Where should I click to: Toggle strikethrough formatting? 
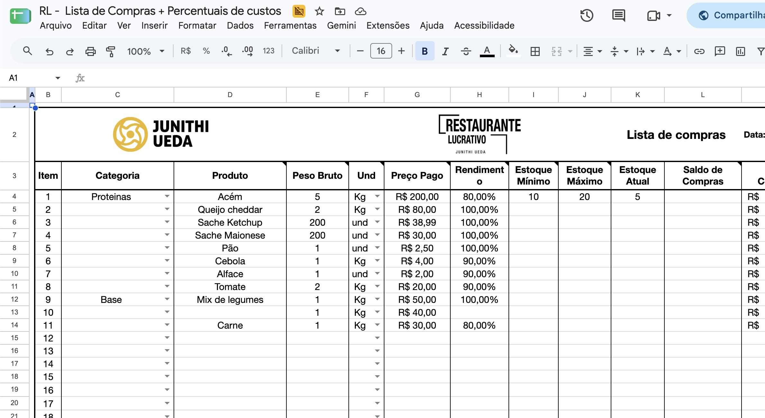(x=466, y=51)
